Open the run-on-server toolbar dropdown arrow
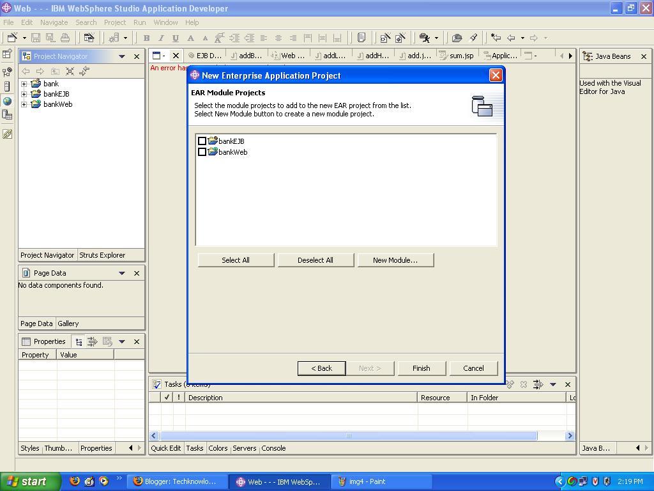The width and height of the screenshot is (654, 491). [436, 38]
